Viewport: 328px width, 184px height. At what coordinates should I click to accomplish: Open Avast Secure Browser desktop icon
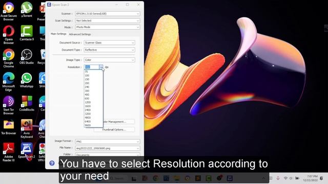pos(9,11)
